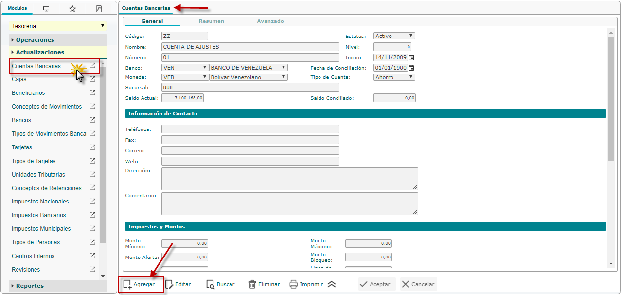Image resolution: width=622 pixels, height=295 pixels.
Task: Click the form scrollbar down arrow
Action: (611, 264)
